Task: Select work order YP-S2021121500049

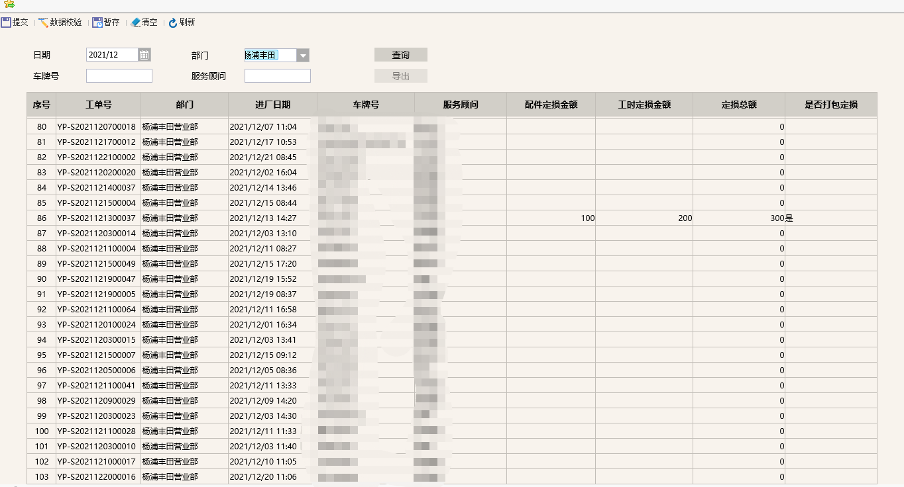Action: pyautogui.click(x=96, y=264)
